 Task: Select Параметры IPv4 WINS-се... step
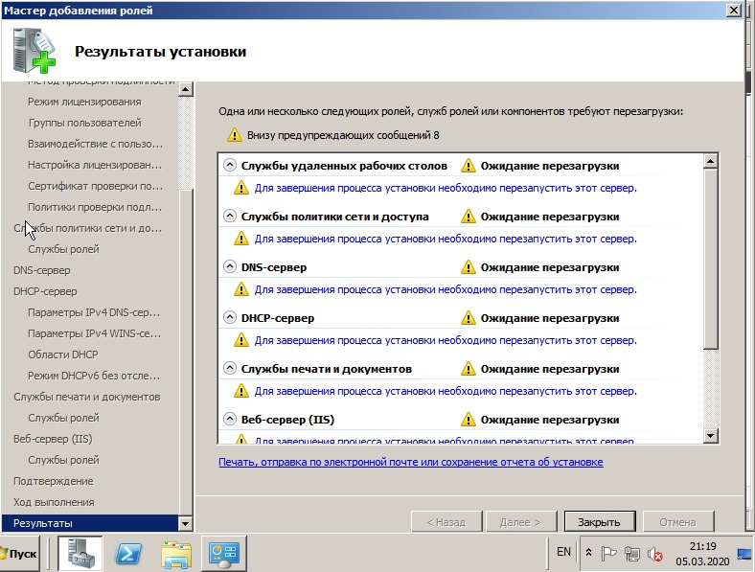pyautogui.click(x=94, y=333)
